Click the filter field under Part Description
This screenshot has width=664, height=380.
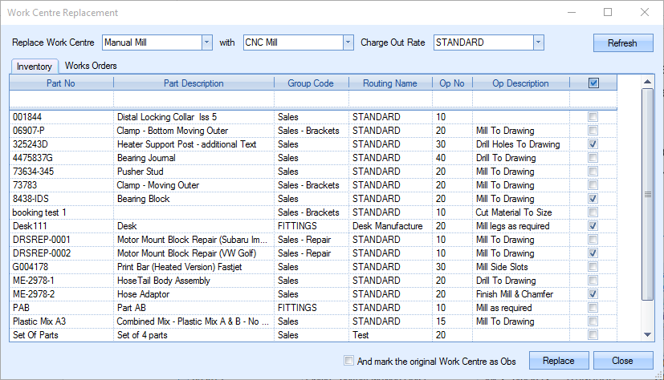click(193, 99)
